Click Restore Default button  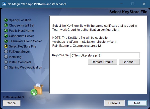coord(102,62)
